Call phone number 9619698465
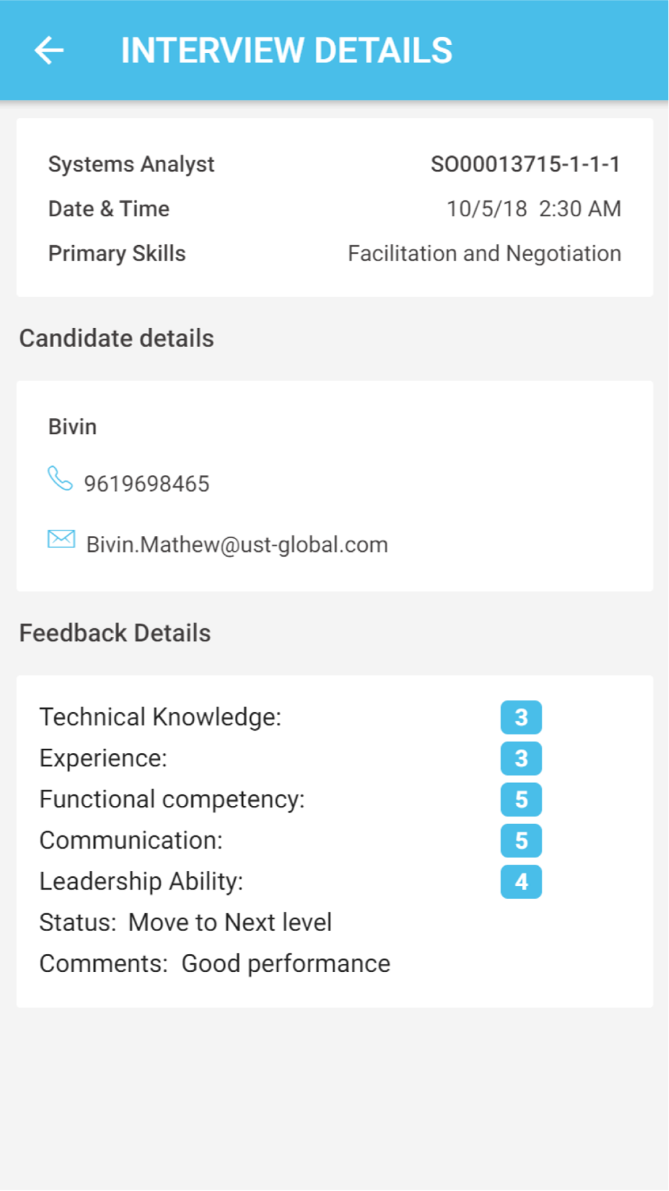The image size is (669, 1191). point(147,484)
